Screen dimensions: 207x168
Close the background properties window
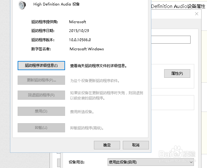[x=197, y=14]
